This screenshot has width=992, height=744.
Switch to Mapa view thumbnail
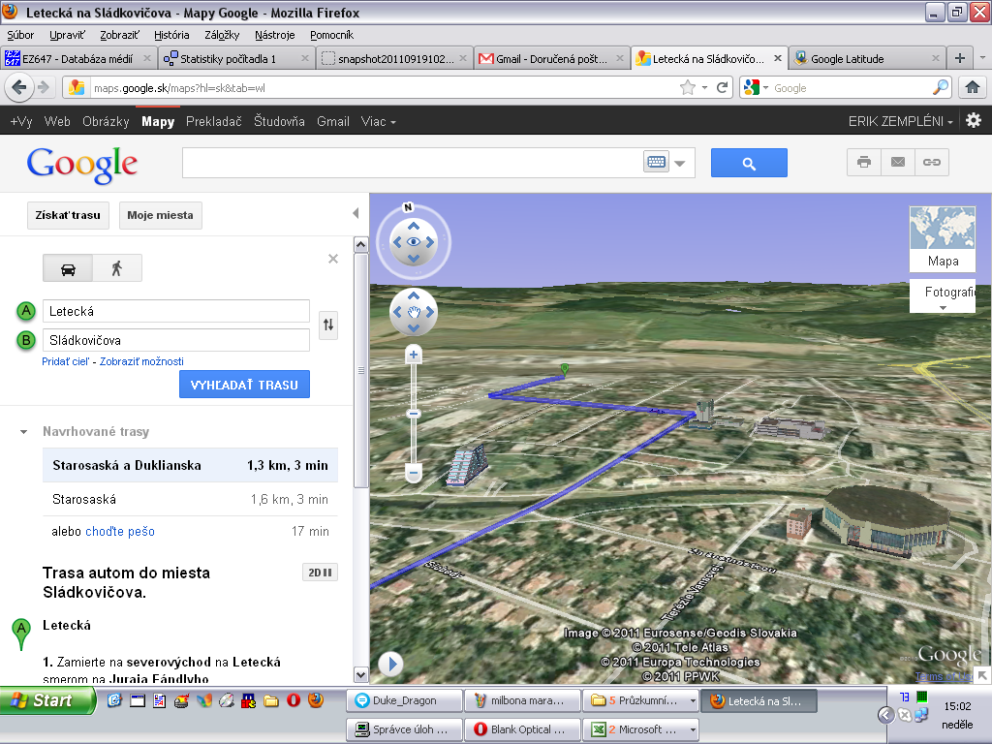pos(942,238)
